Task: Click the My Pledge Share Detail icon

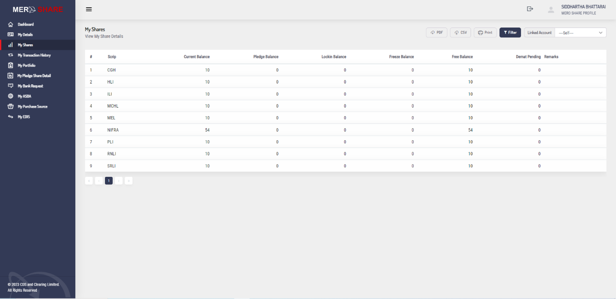Action: pos(11,76)
